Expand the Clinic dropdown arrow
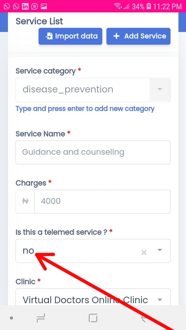Viewport: 186px width, 330px height. coord(160,300)
